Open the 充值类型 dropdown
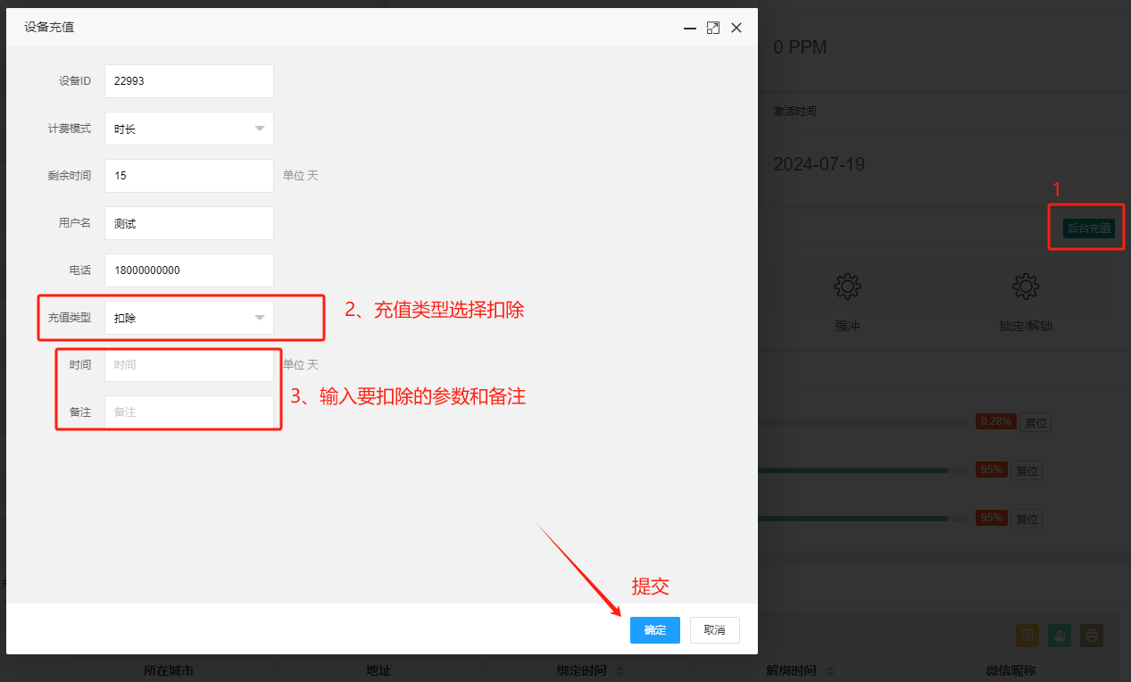 (x=189, y=318)
